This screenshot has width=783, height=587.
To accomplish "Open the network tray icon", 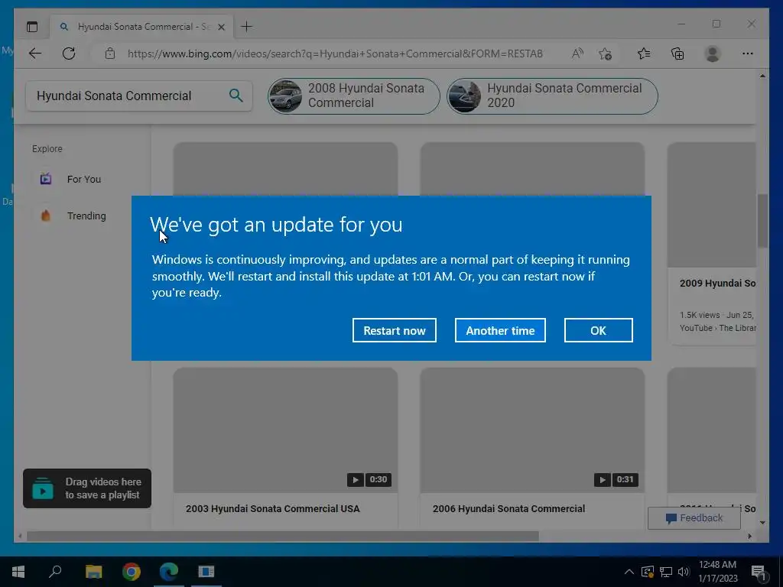I will 666,572.
